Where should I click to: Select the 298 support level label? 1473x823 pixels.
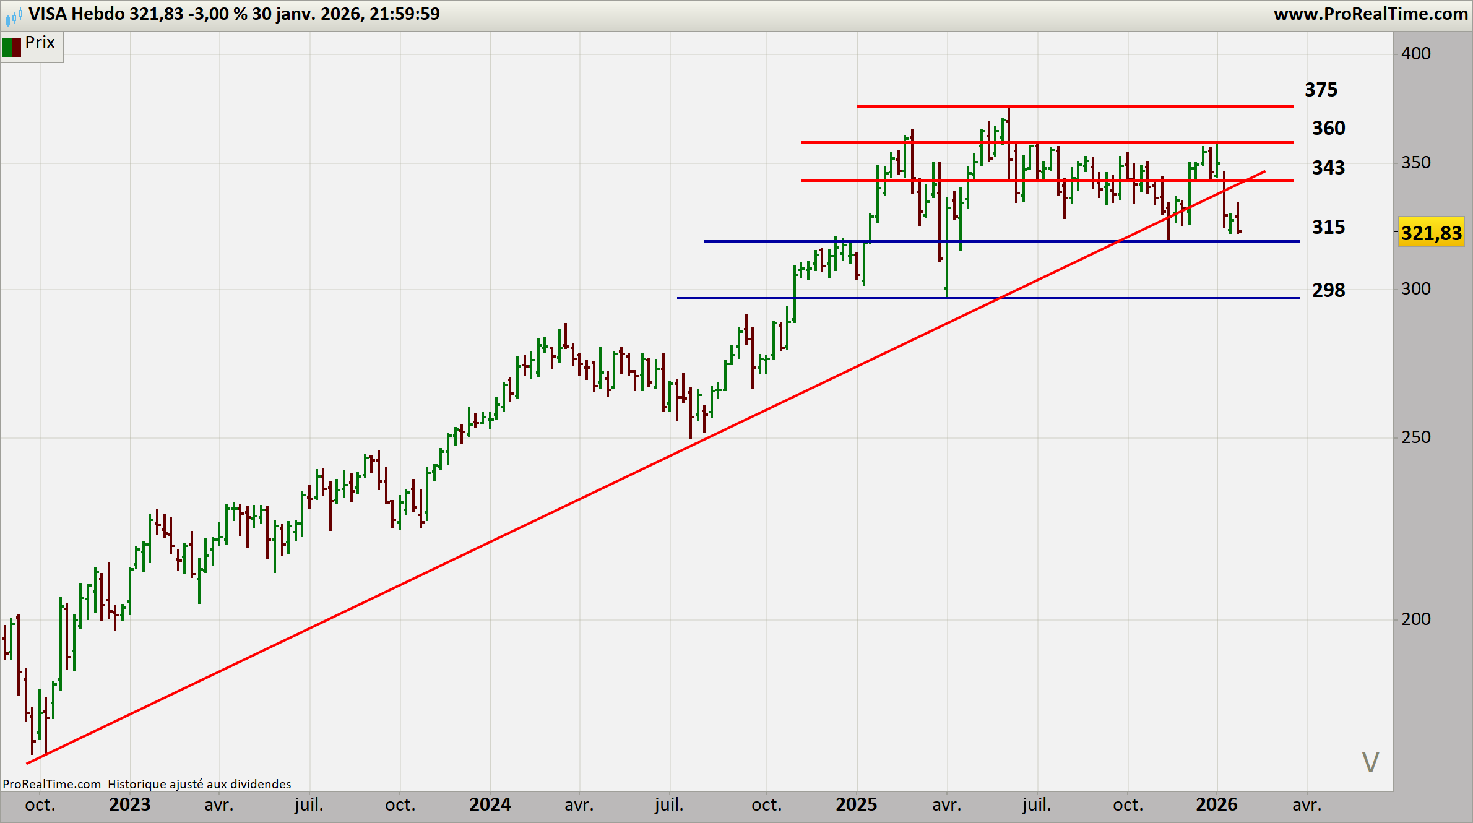[x=1328, y=290]
